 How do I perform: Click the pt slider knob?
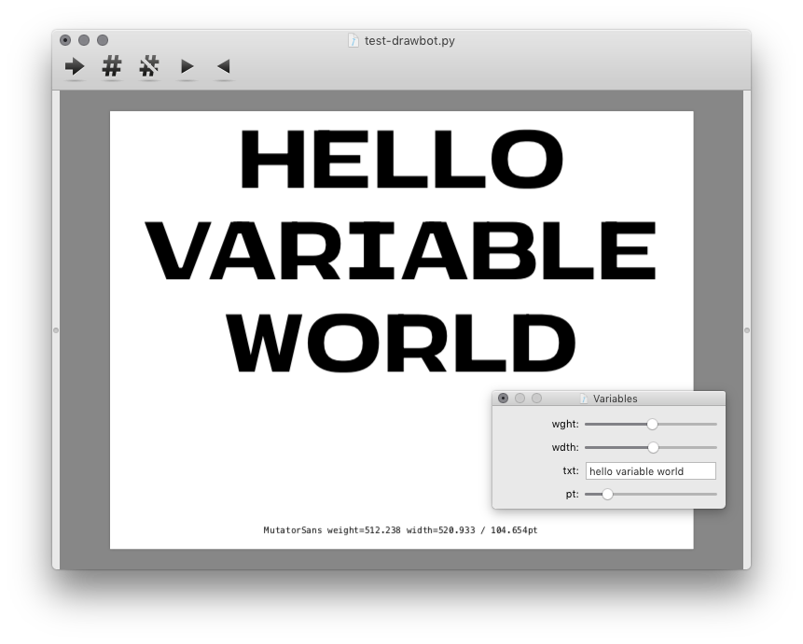[607, 494]
